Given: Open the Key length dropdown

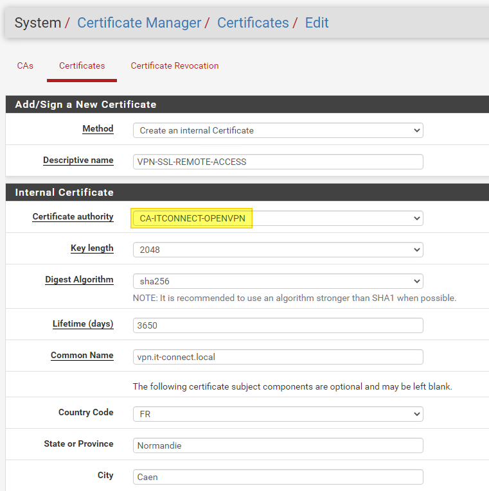Looking at the screenshot, I should coord(278,250).
